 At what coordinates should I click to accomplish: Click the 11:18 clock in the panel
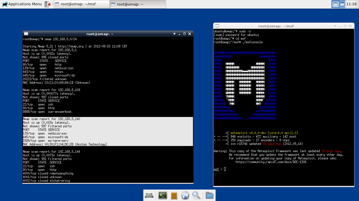351,4
